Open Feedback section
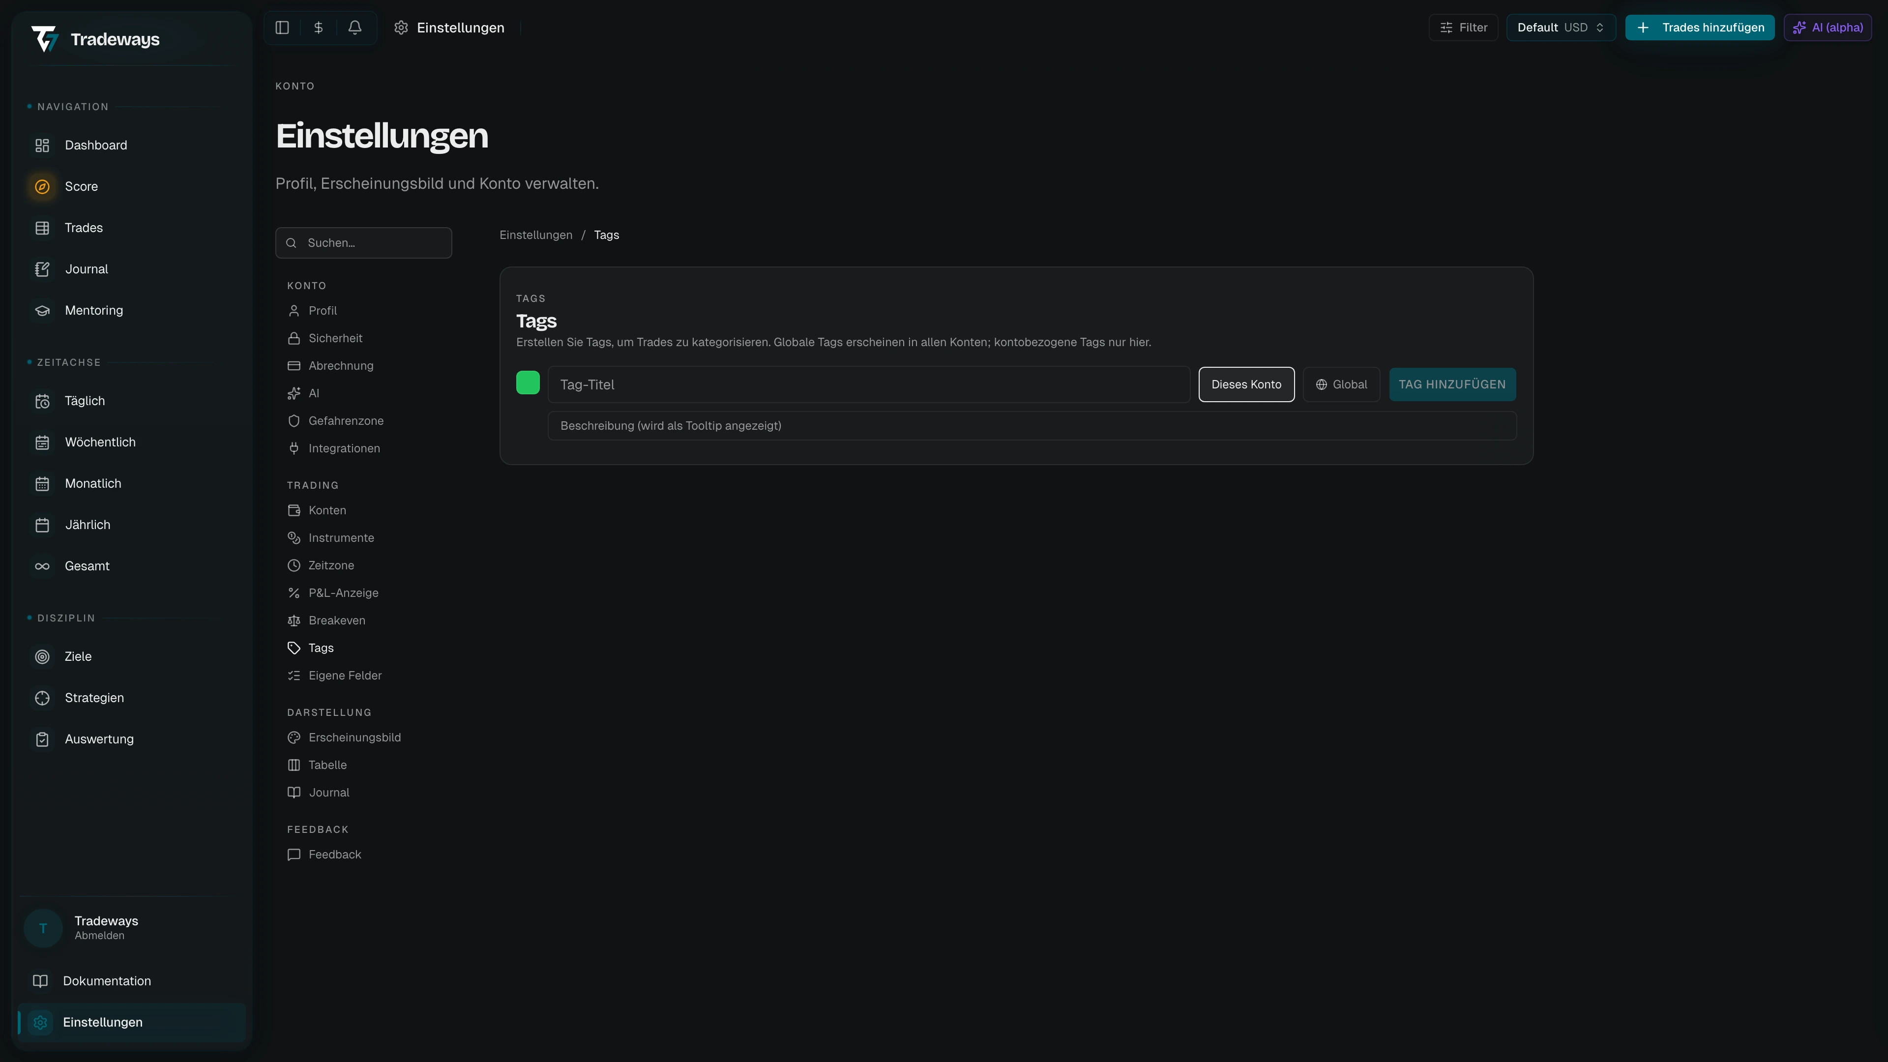This screenshot has height=1062, width=1888. point(334,855)
